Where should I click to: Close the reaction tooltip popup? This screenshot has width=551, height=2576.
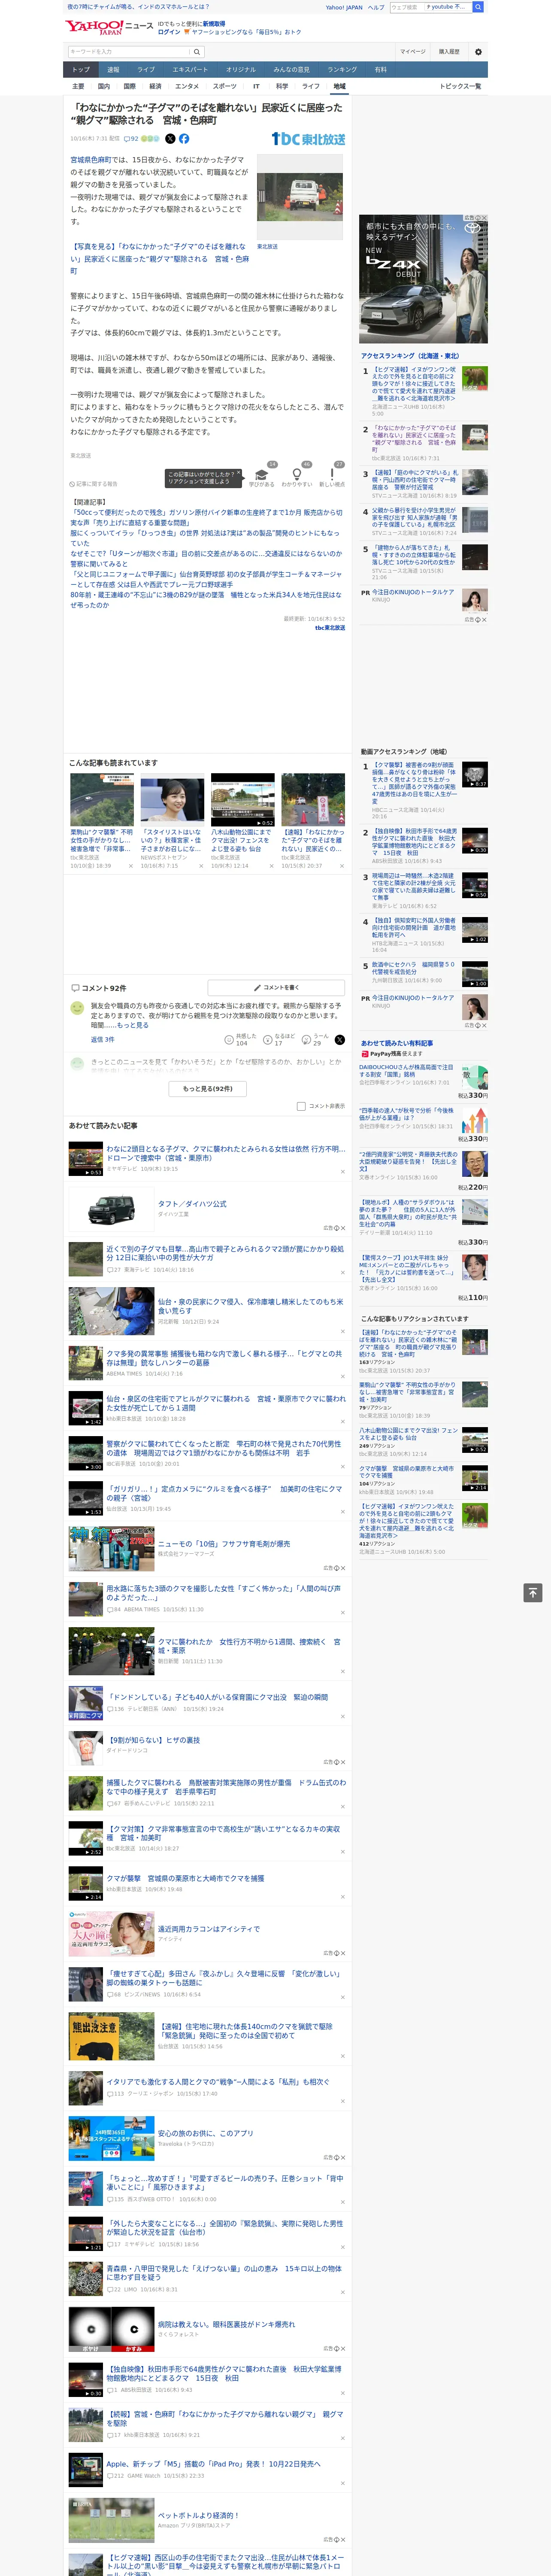click(240, 474)
